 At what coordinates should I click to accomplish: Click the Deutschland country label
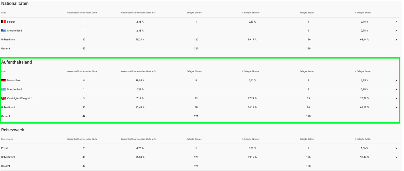(x=14, y=81)
